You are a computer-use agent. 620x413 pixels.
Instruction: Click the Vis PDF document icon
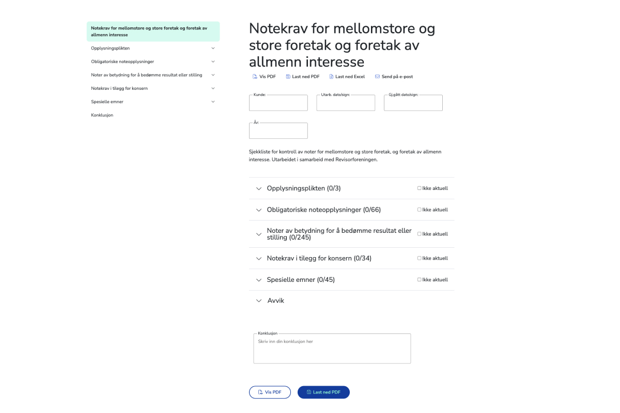point(255,76)
